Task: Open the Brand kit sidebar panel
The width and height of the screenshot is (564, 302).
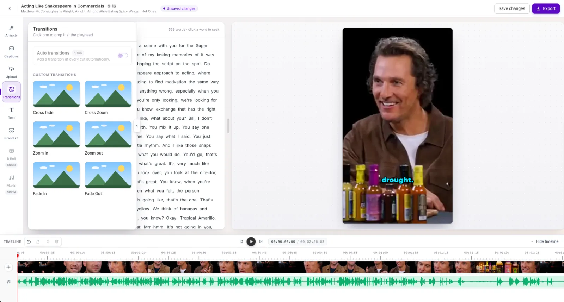Action: pyautogui.click(x=11, y=134)
